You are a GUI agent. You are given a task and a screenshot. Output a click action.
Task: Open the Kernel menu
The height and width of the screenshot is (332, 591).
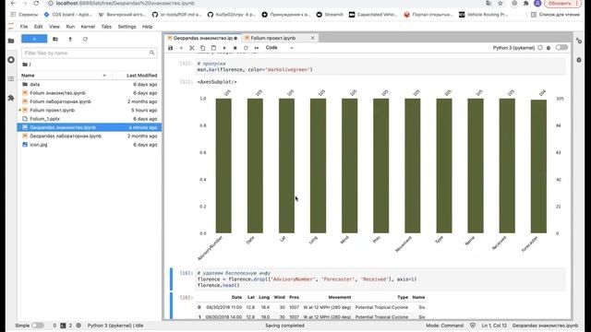coord(88,27)
